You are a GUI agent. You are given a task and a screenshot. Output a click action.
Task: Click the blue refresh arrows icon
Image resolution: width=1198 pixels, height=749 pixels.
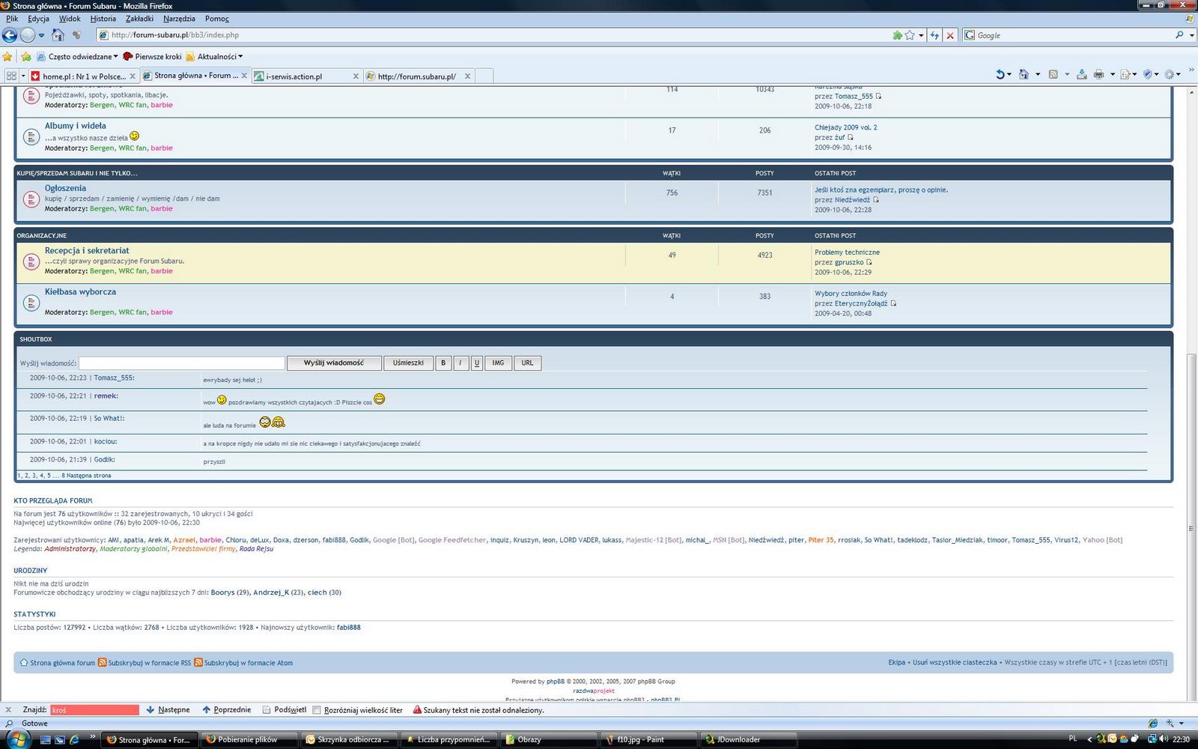tap(934, 35)
